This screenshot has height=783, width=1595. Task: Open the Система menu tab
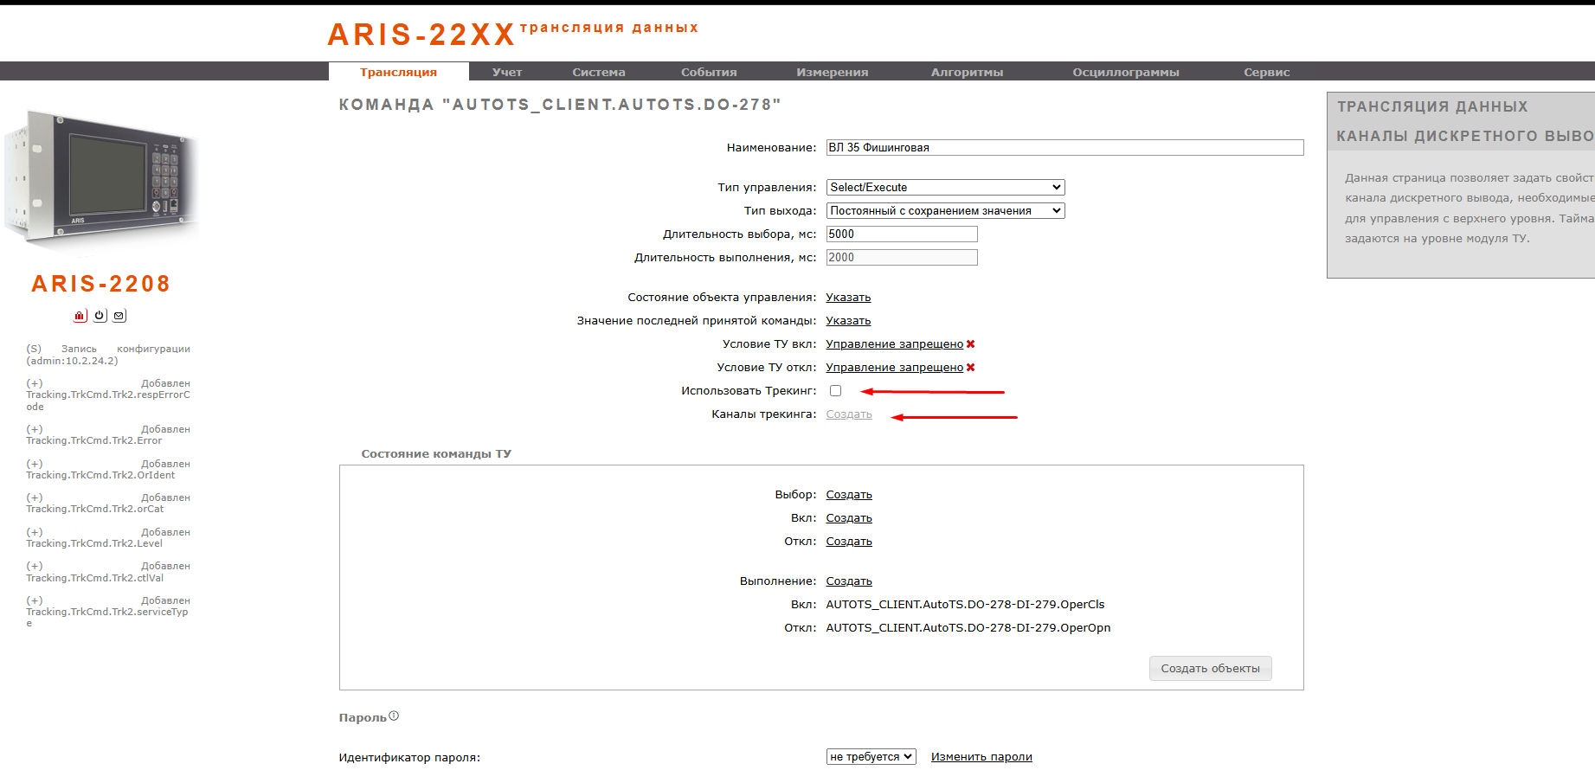click(599, 72)
